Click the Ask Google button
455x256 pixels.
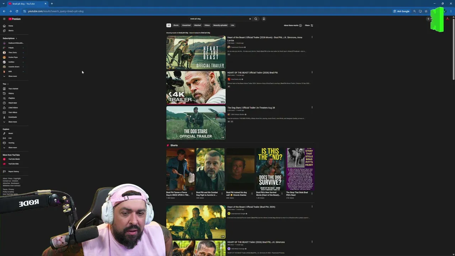401,11
